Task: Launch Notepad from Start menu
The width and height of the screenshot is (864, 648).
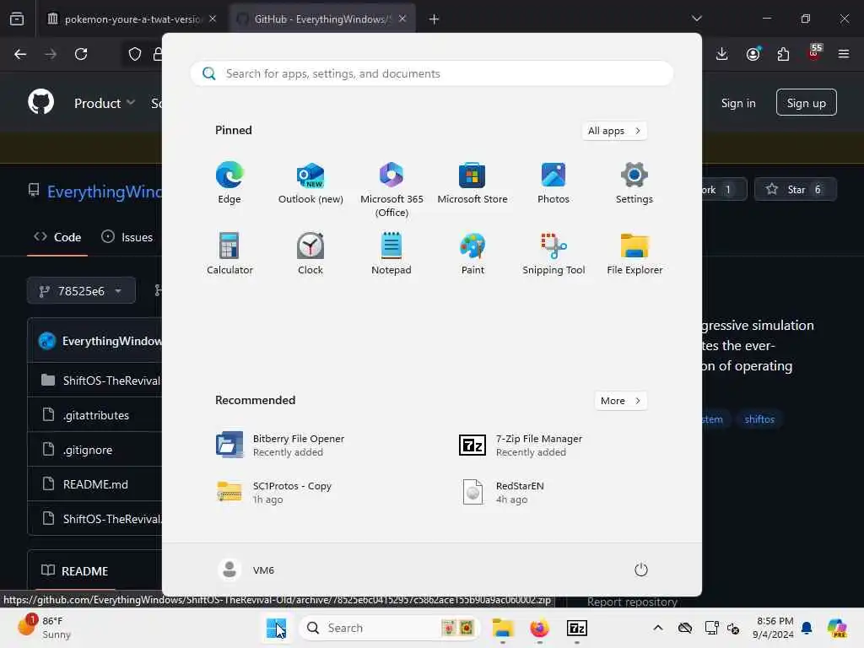Action: click(x=391, y=253)
